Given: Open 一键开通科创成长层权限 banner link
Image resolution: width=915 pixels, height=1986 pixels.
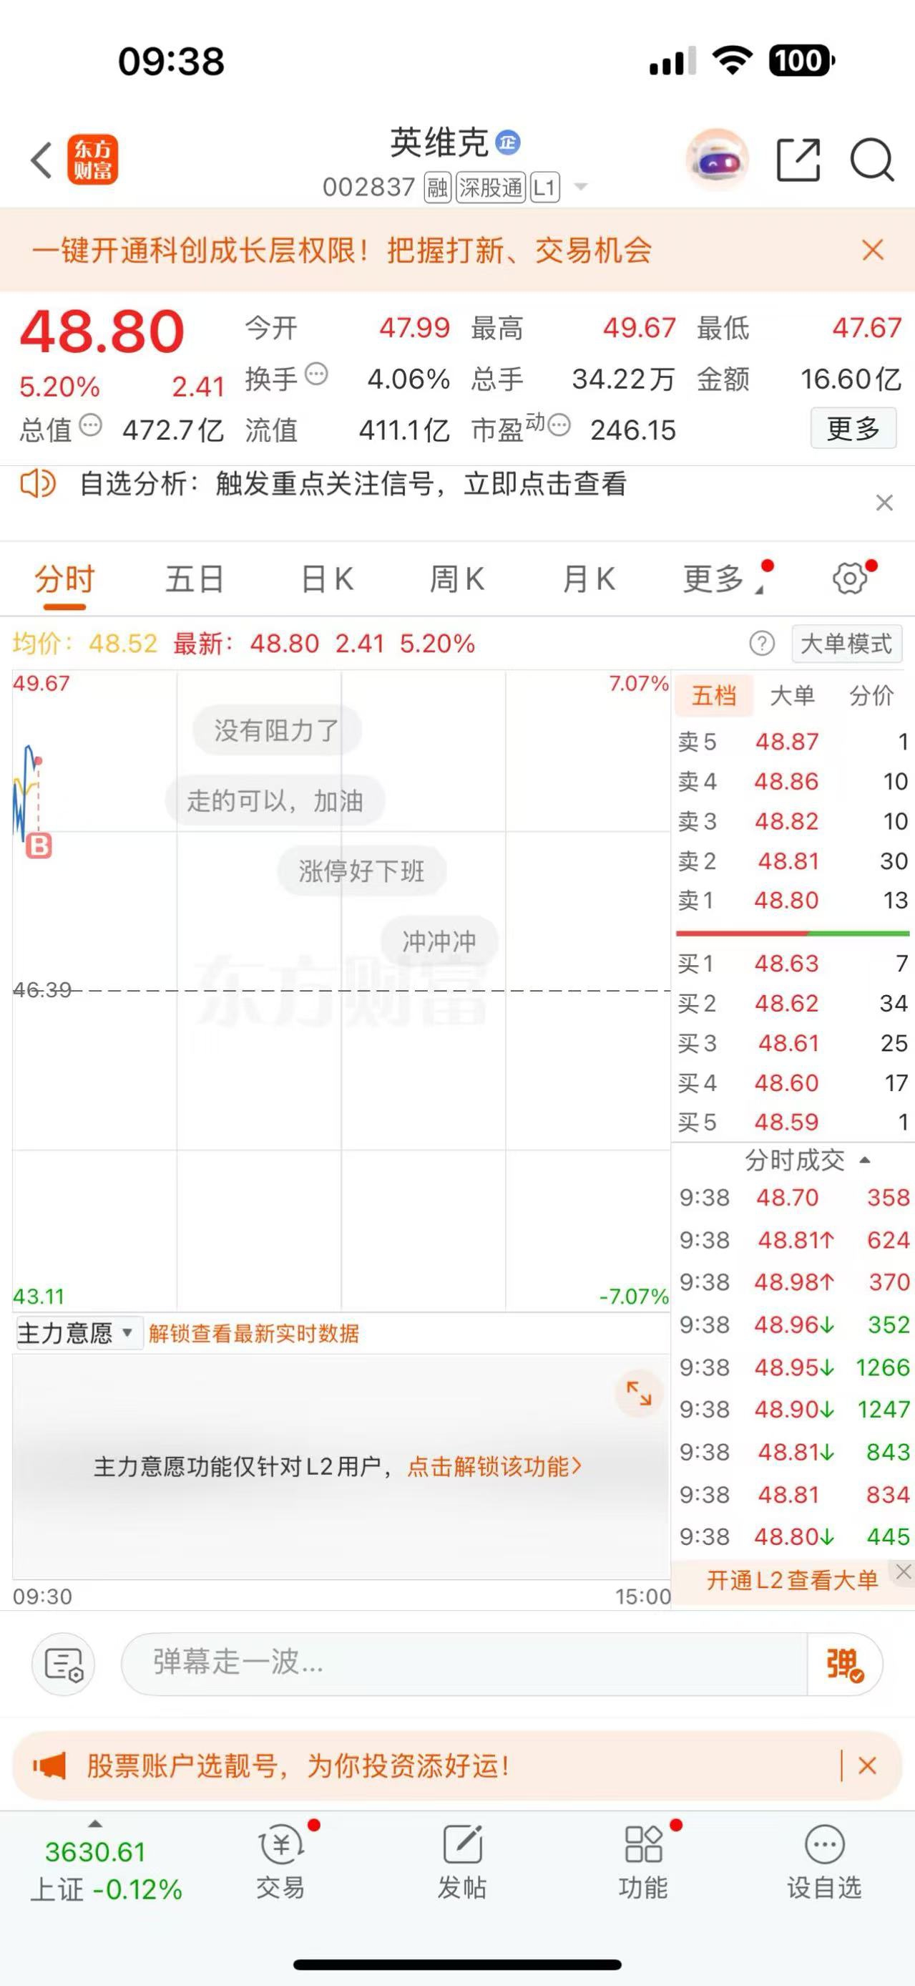Looking at the screenshot, I should (342, 251).
